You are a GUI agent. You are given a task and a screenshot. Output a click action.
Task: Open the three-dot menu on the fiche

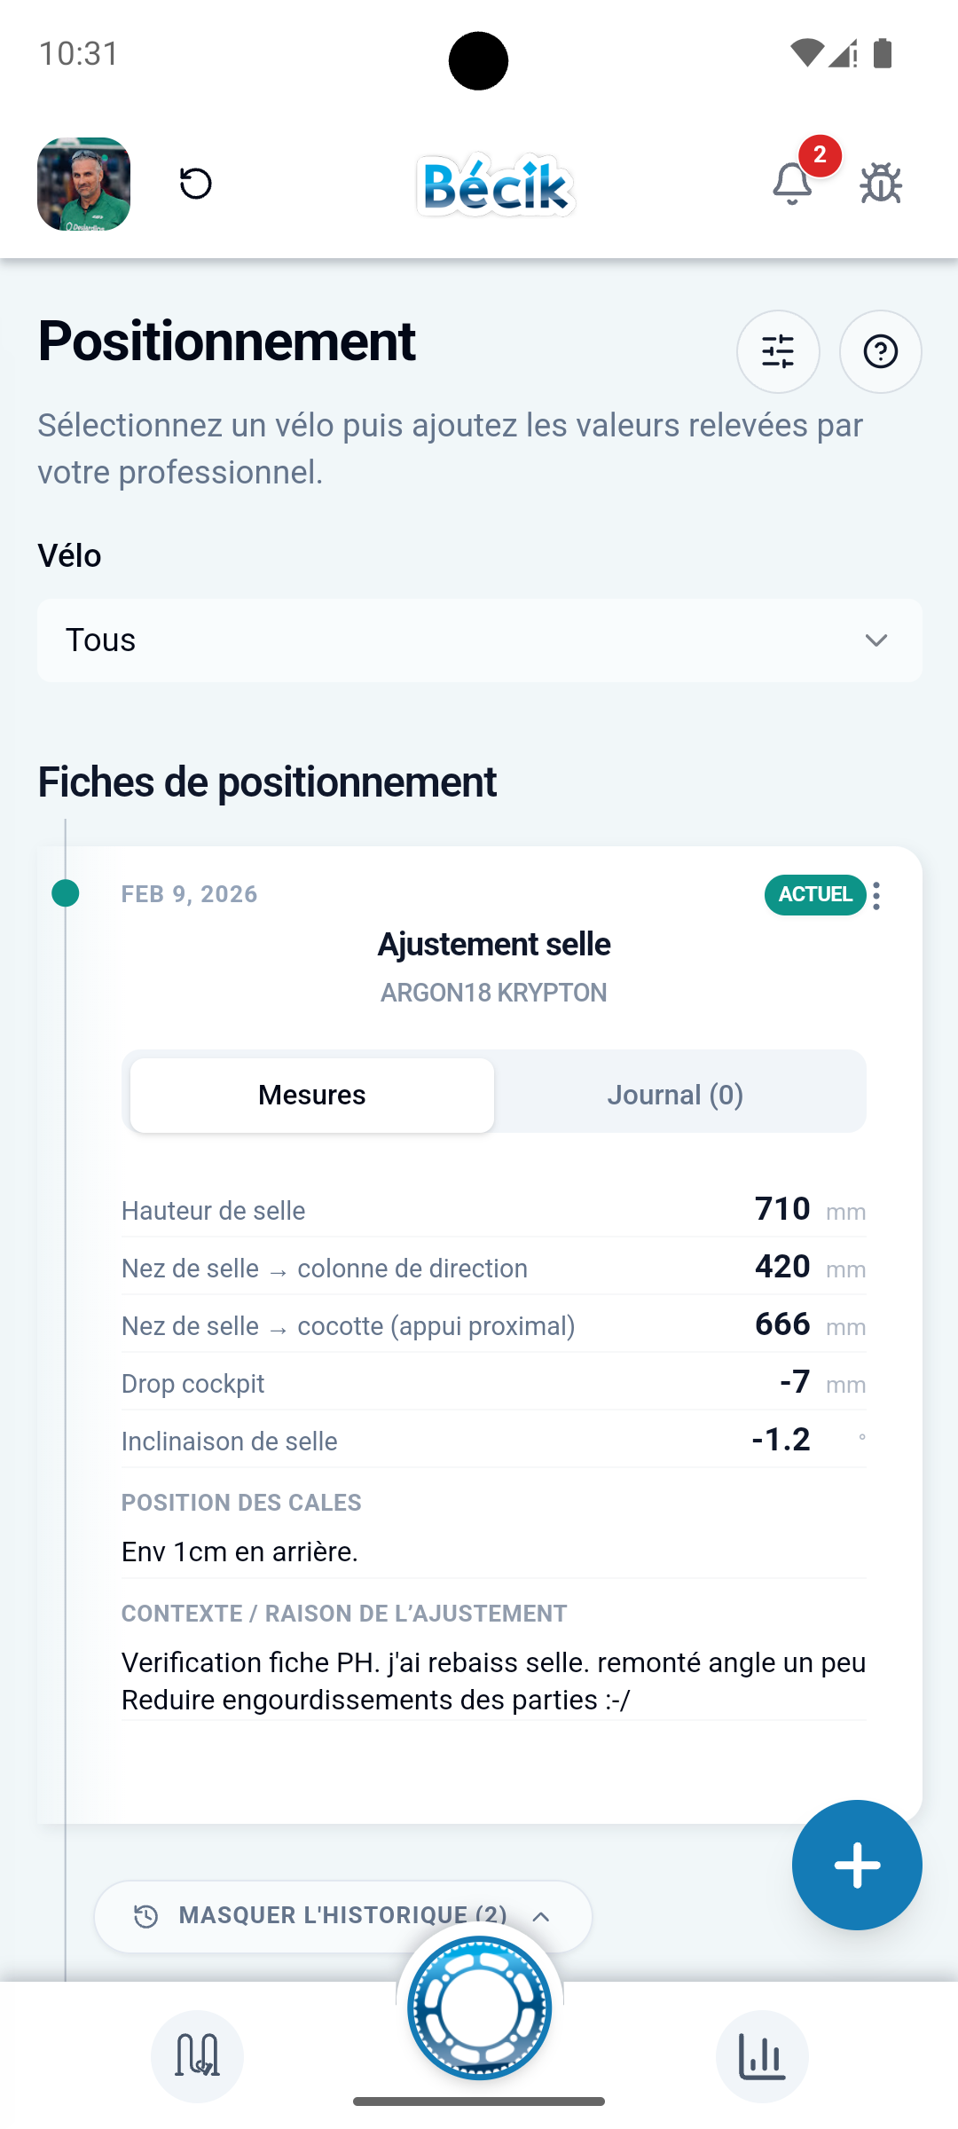[x=876, y=896]
